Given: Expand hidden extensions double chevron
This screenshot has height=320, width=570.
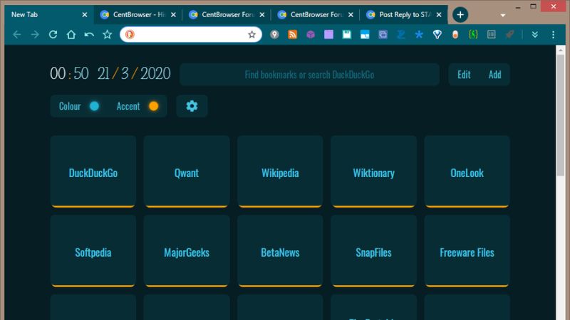Looking at the screenshot, I should click(x=535, y=34).
